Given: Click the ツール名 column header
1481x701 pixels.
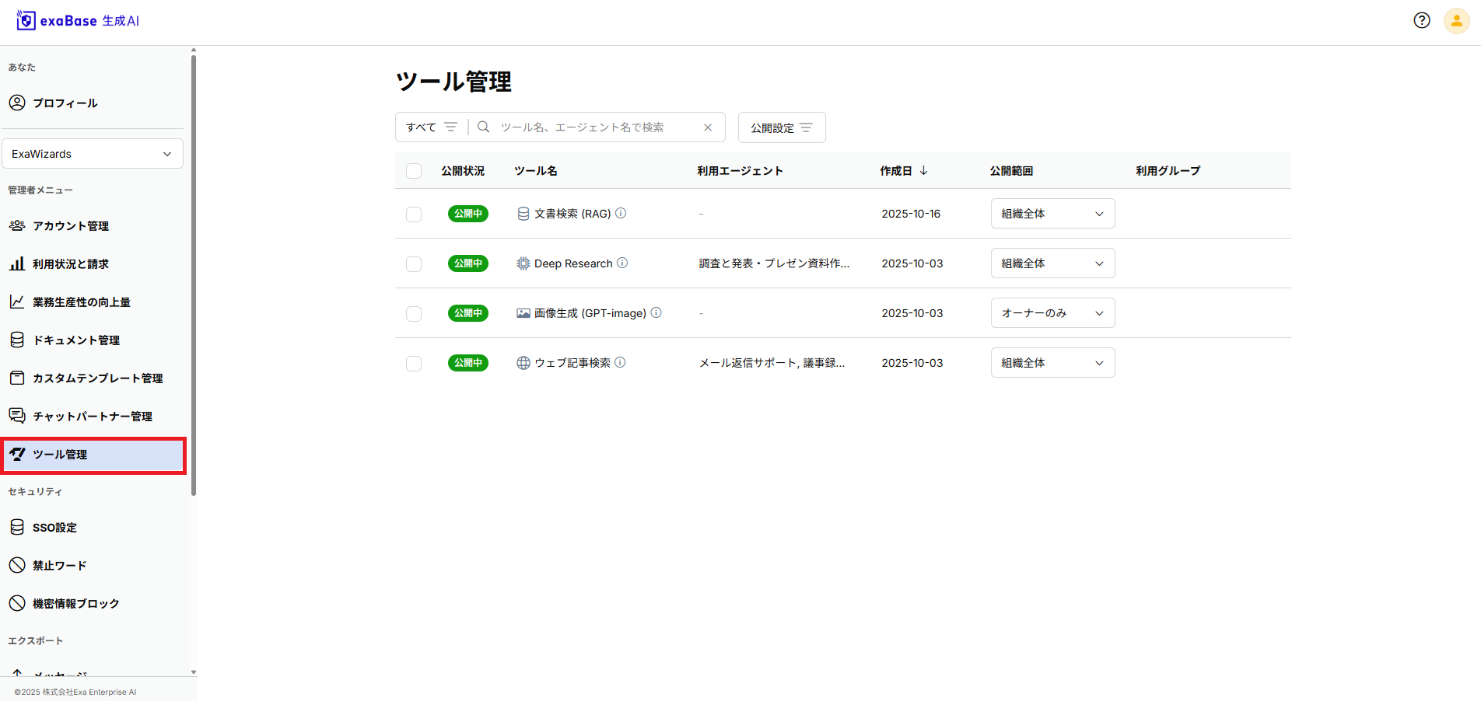Looking at the screenshot, I should [x=536, y=170].
